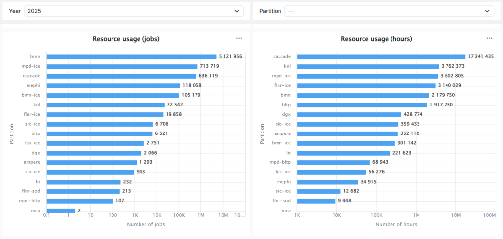Select the dgx bar in hours chart
This screenshot has width=503, height=239.
pyautogui.click(x=349, y=114)
